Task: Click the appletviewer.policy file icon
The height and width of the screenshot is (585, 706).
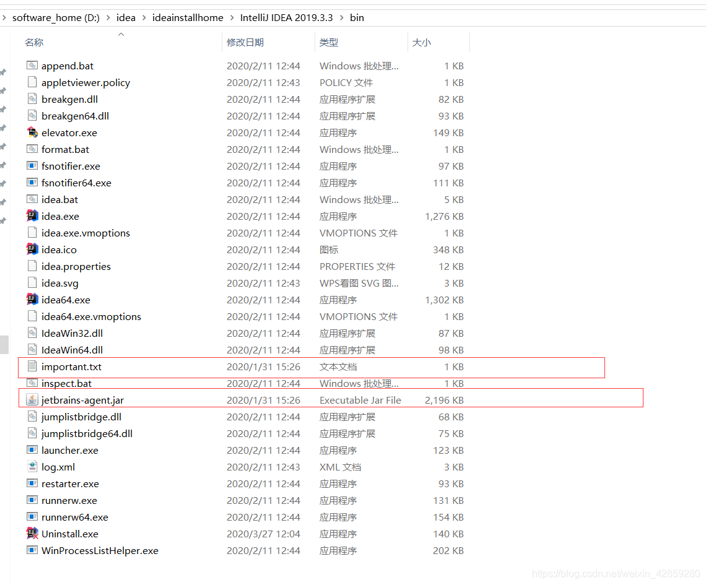Action: 32,82
